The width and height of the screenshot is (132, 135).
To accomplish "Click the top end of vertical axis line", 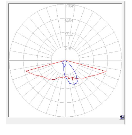I will [x=65, y=4].
